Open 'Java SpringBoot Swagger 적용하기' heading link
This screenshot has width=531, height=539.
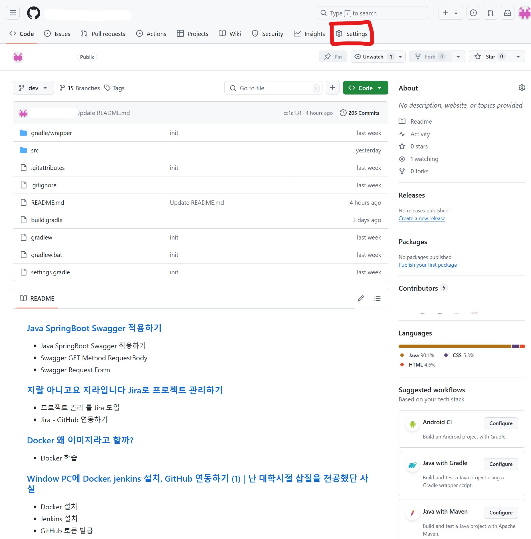click(94, 328)
